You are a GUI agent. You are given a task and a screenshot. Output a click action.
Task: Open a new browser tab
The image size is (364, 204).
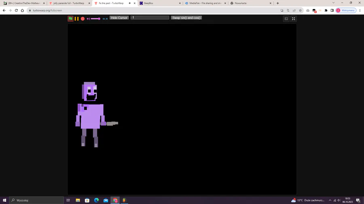[x=277, y=3]
